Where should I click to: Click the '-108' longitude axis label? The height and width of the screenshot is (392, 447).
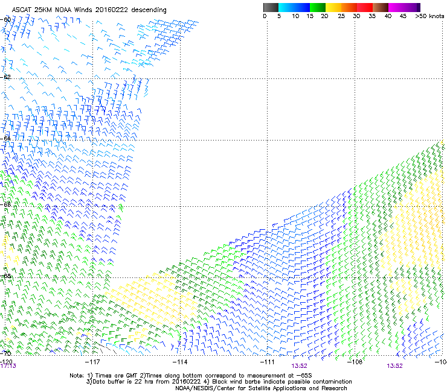(355, 362)
